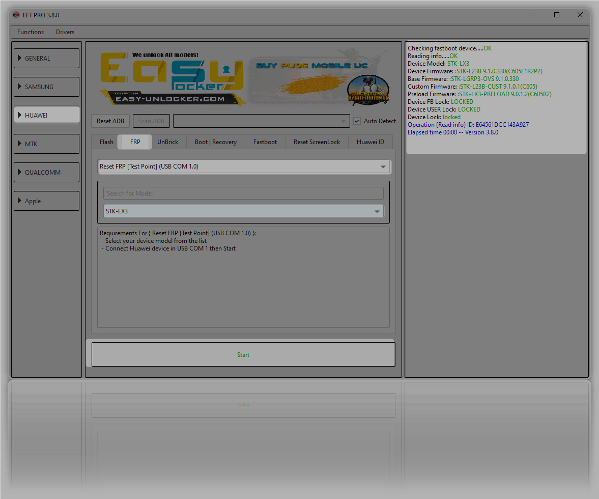This screenshot has height=499, width=599.
Task: Expand the QUALCOMM sidebar section
Action: tap(47, 172)
